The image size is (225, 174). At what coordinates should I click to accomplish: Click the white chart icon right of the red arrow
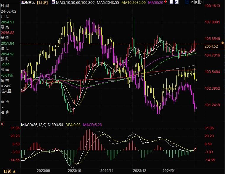tap(171, 2)
